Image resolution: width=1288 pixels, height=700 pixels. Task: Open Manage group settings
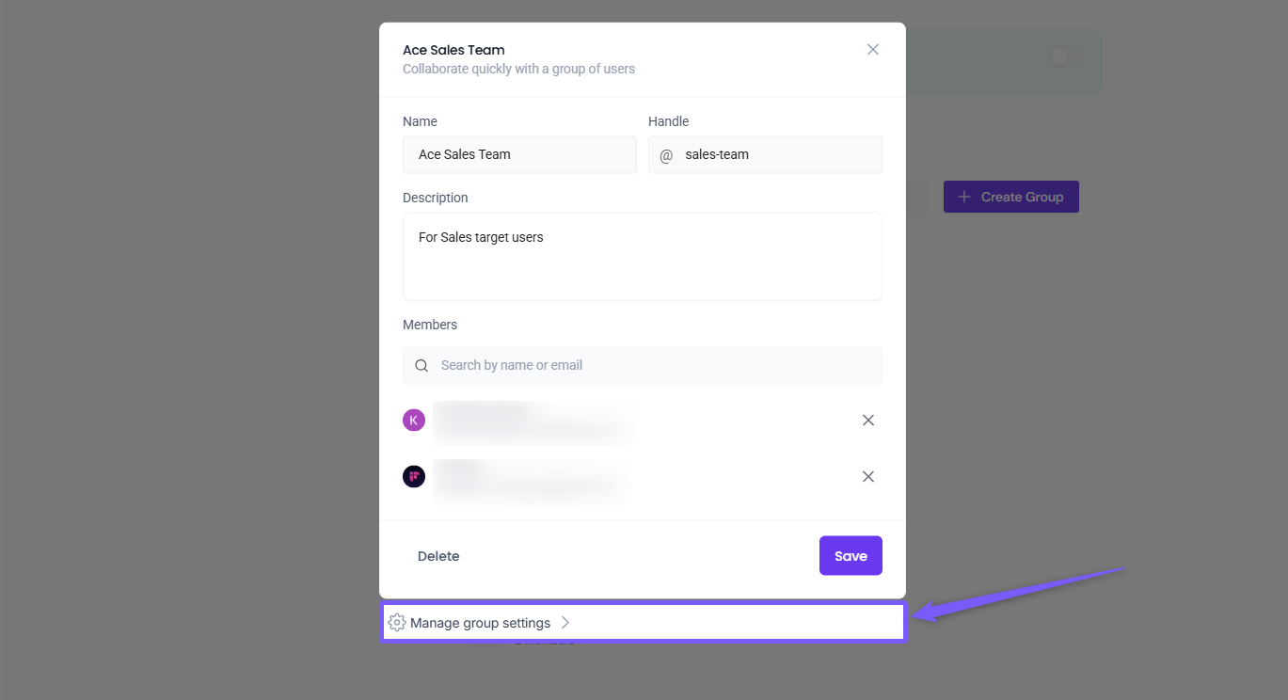click(x=480, y=623)
